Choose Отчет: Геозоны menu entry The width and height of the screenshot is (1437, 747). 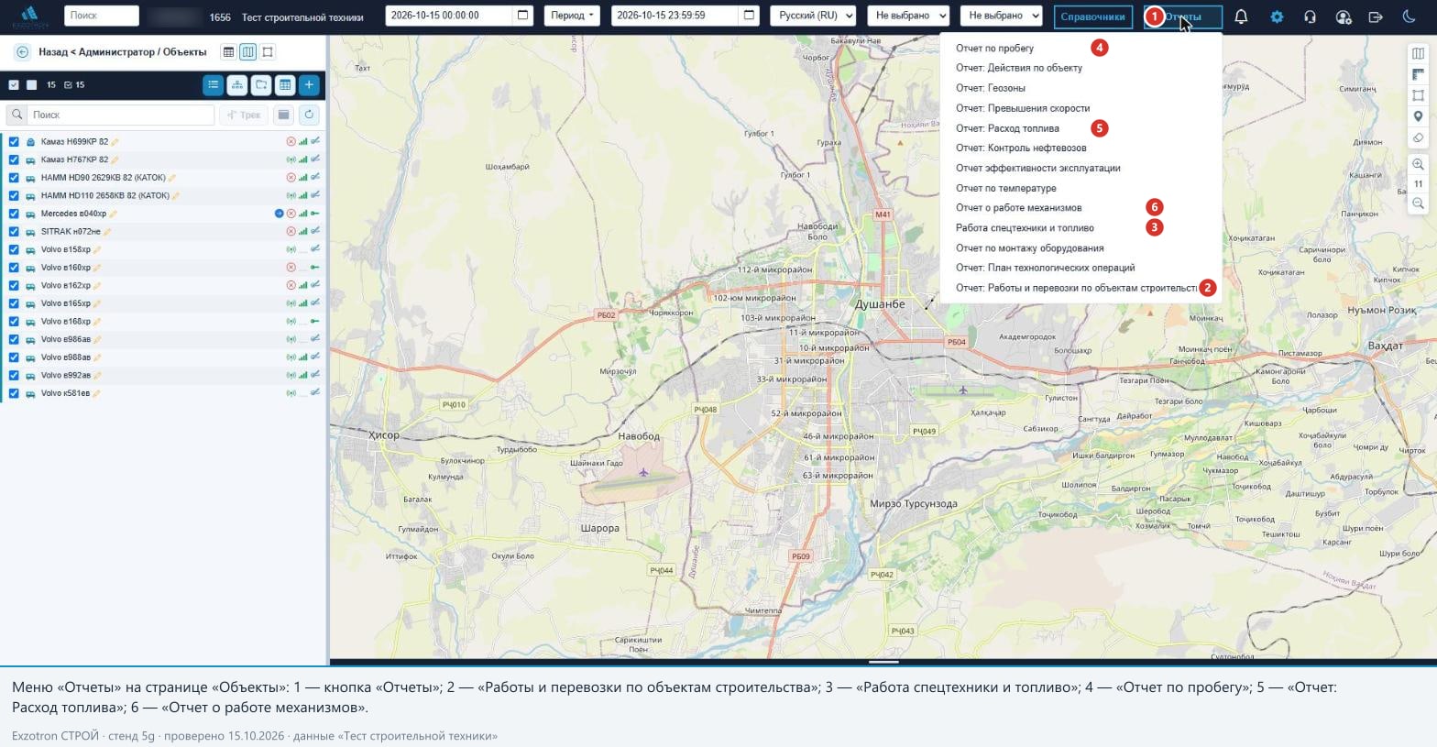(991, 88)
